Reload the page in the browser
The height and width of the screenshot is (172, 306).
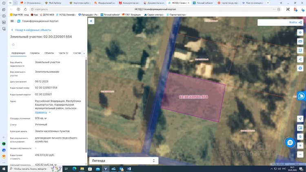pos(25,9)
